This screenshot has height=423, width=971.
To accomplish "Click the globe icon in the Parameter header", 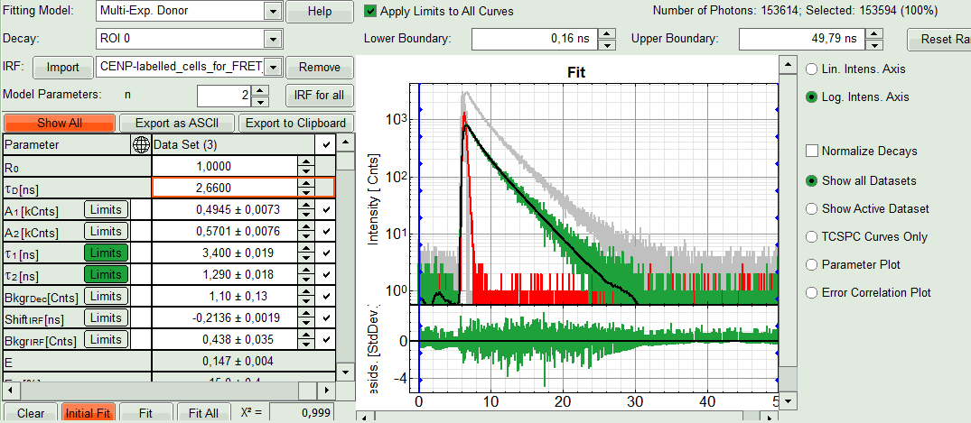I will (x=141, y=144).
